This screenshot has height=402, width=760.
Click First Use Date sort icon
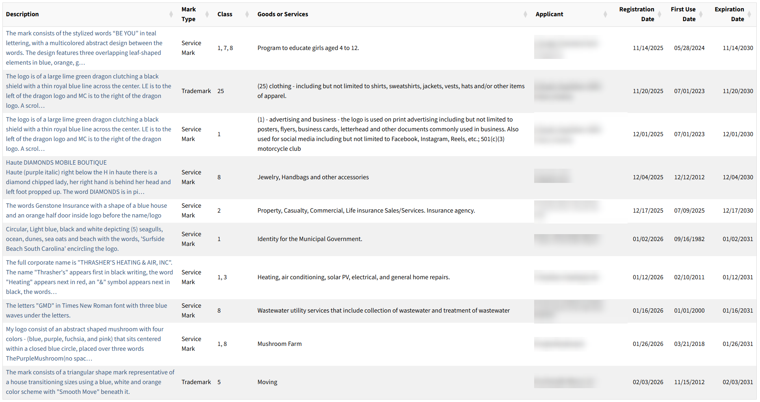click(701, 15)
